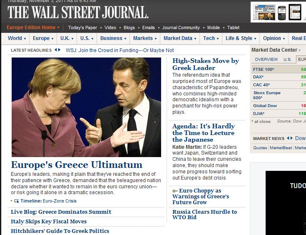Show previous Market News item arrow
Viewport: 306px width, 235px height.
288,138
